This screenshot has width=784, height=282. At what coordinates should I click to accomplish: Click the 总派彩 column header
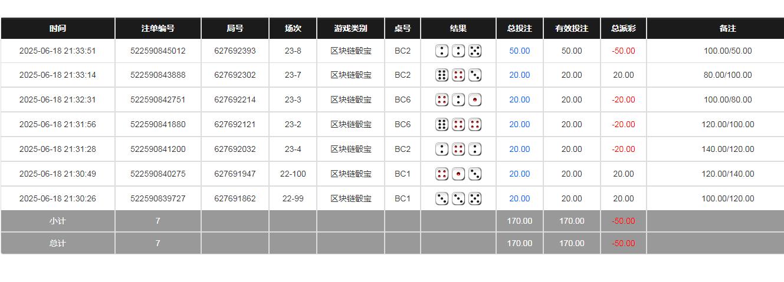(623, 28)
